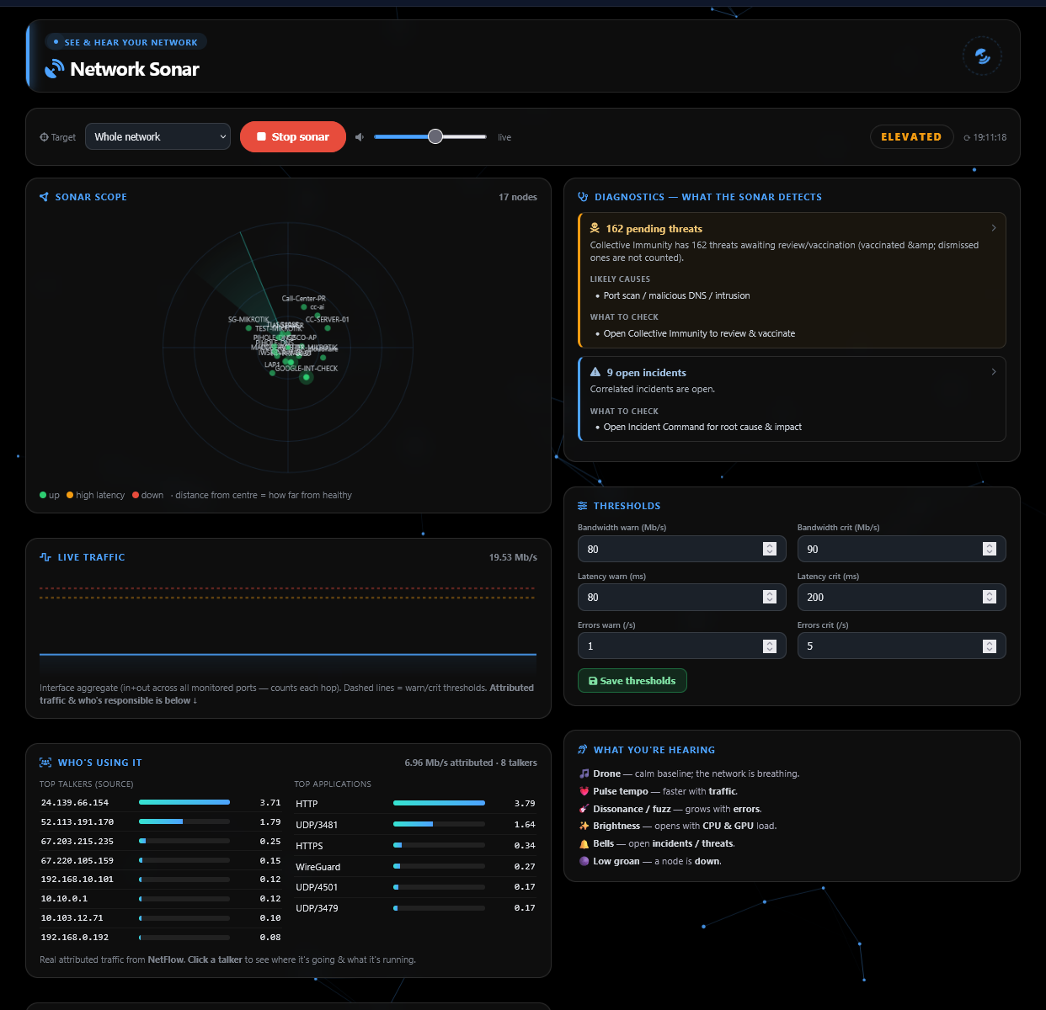Select talker 52.113.191.170
The height and width of the screenshot is (1010, 1046).
tap(161, 821)
